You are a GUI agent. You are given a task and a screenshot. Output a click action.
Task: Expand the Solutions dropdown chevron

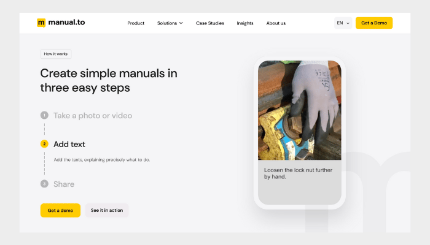[x=181, y=23]
